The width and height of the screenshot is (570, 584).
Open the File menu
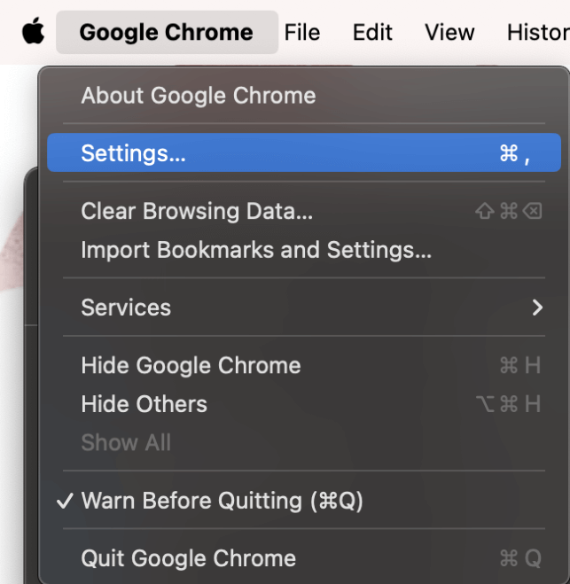301,33
